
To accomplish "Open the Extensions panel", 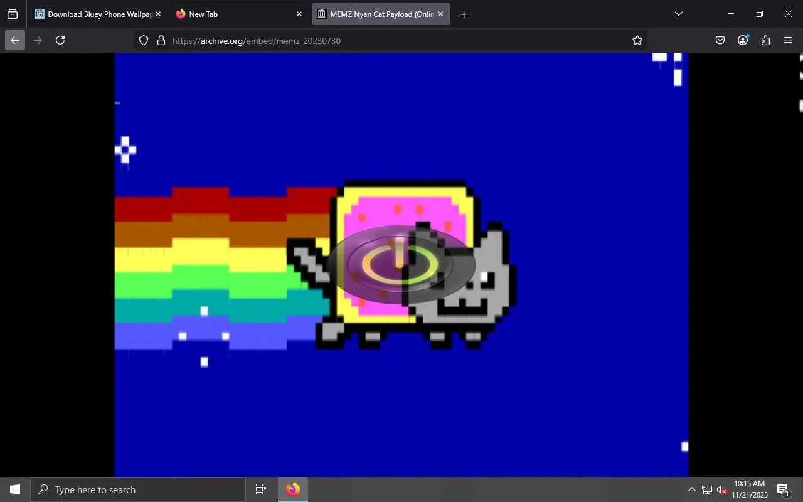I will click(x=765, y=40).
